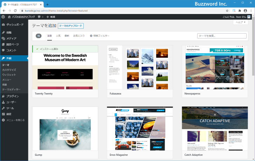The height and width of the screenshot is (161, 255).
Task: Switch to the 人気 popular tab
Action: [58, 36]
